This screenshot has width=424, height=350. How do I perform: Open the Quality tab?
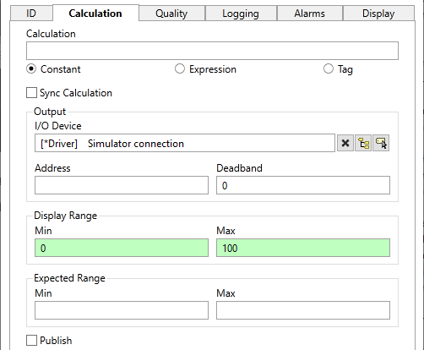(x=171, y=14)
